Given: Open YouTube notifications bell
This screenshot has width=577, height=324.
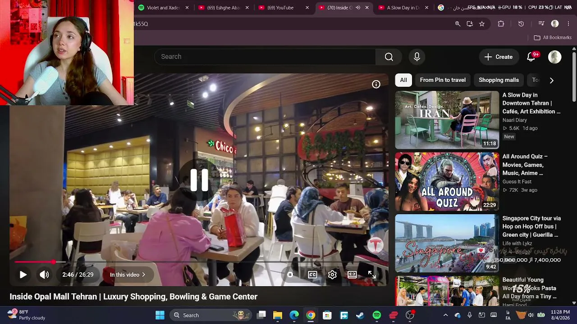Looking at the screenshot, I should [531, 57].
